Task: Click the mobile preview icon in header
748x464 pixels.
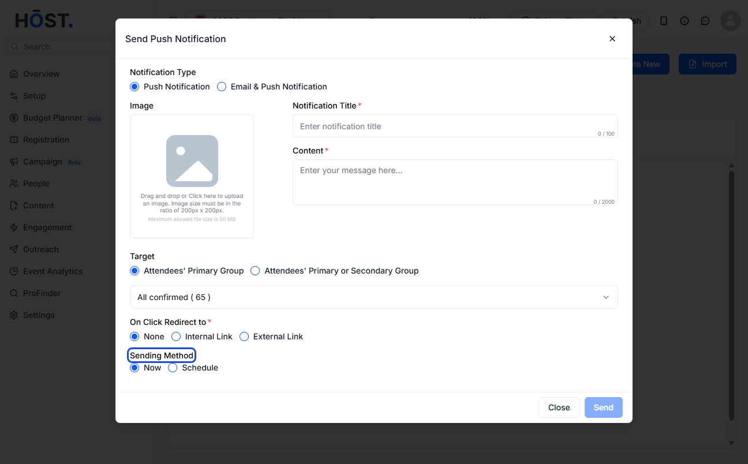Action: coord(664,21)
